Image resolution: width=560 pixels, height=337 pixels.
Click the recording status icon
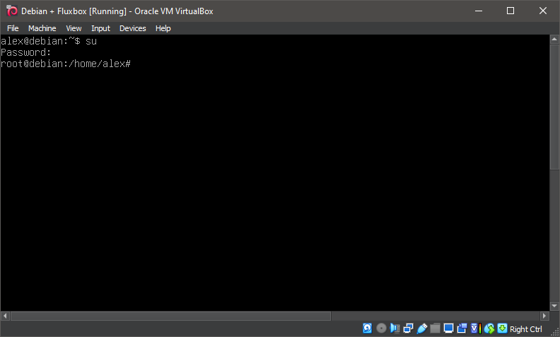462,329
